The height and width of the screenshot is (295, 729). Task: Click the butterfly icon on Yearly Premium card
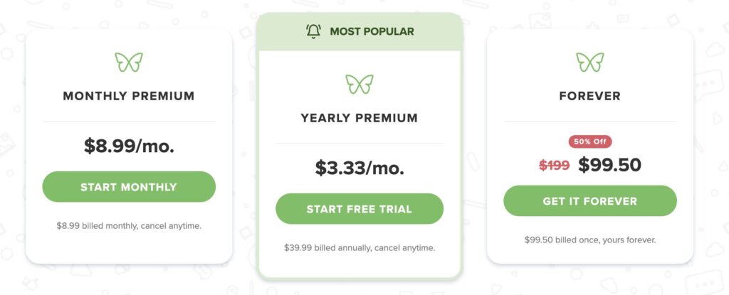tap(360, 84)
